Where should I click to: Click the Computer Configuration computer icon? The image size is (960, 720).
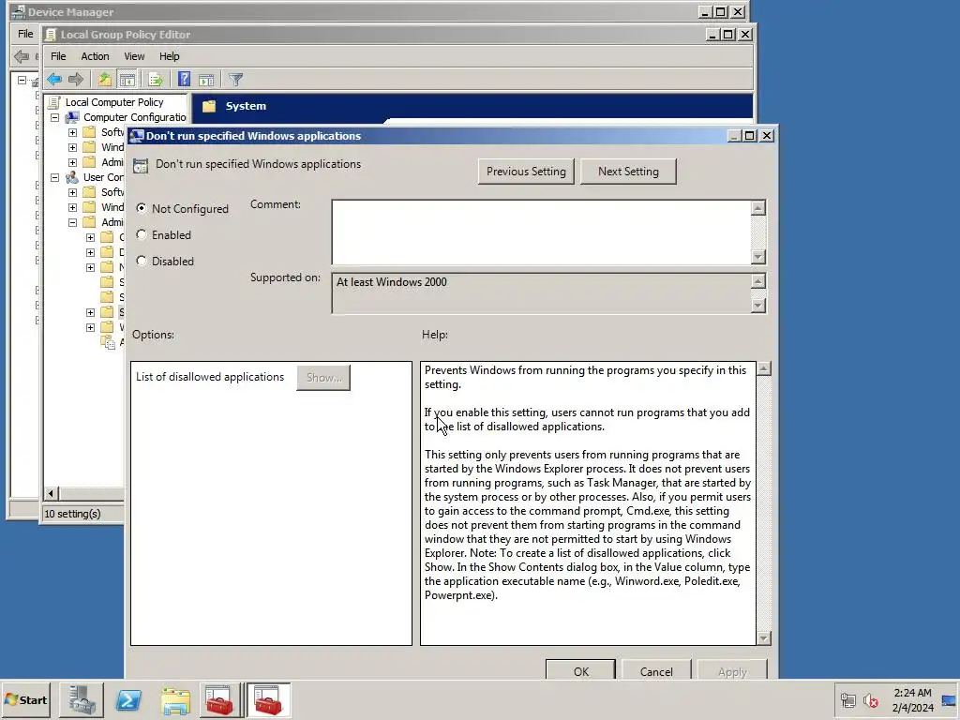pos(72,117)
